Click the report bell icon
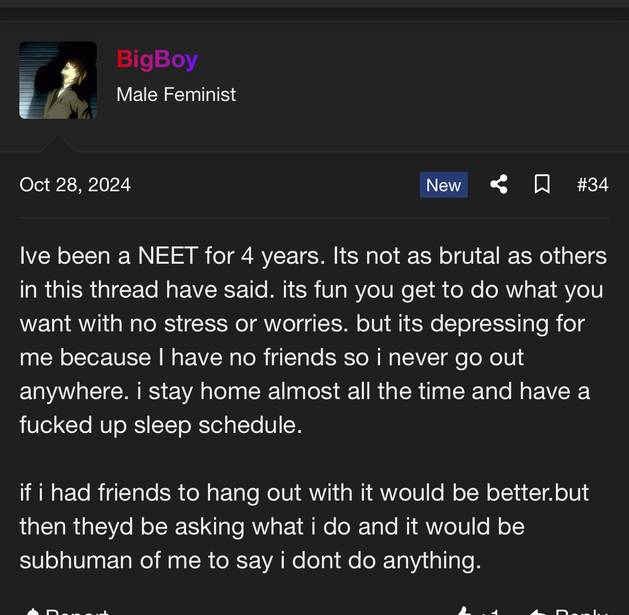The image size is (629, 615). point(32,612)
